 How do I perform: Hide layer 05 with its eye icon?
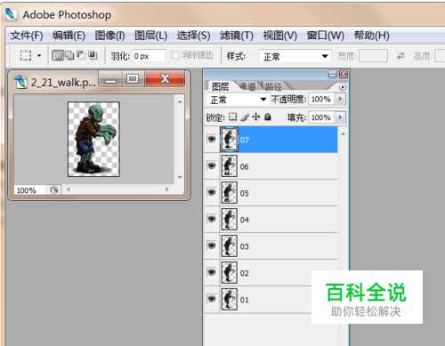(212, 192)
